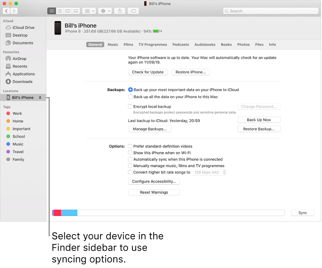Switch to the Files tab

(x=259, y=44)
